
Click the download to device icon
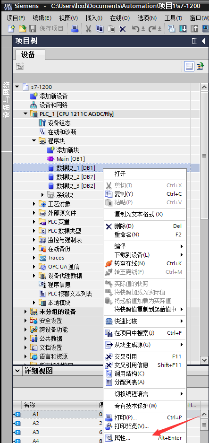point(183,28)
